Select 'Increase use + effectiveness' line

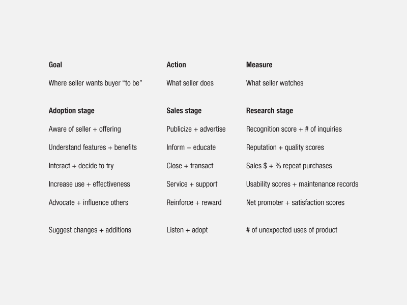pyautogui.click(x=90, y=184)
